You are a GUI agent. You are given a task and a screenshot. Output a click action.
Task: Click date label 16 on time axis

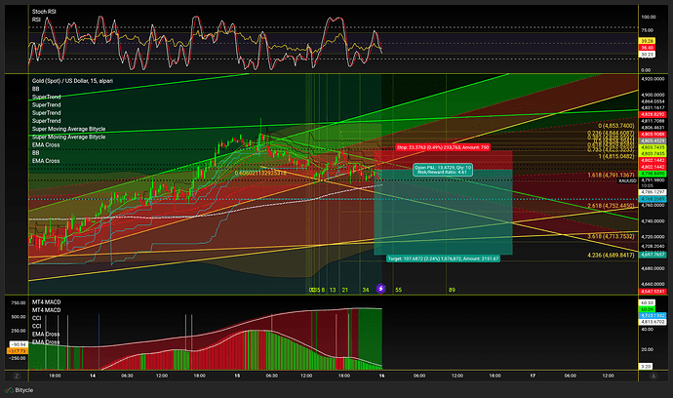(381, 376)
